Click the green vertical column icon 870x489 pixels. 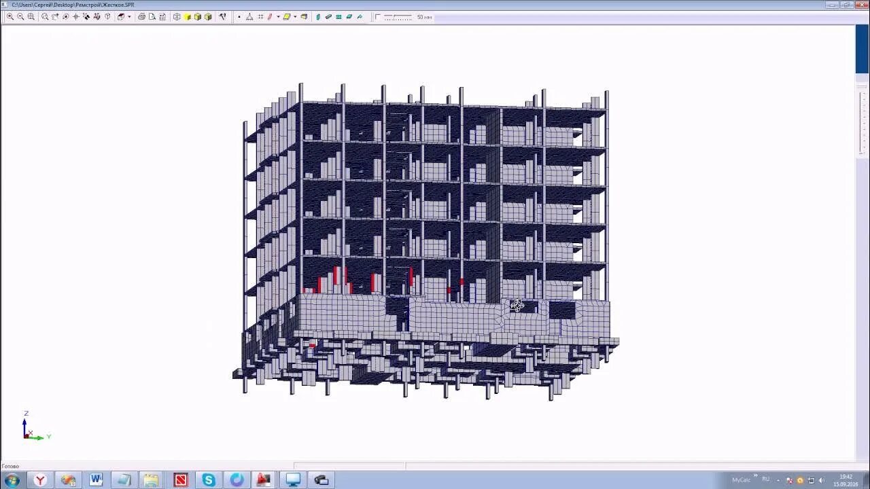pos(318,16)
